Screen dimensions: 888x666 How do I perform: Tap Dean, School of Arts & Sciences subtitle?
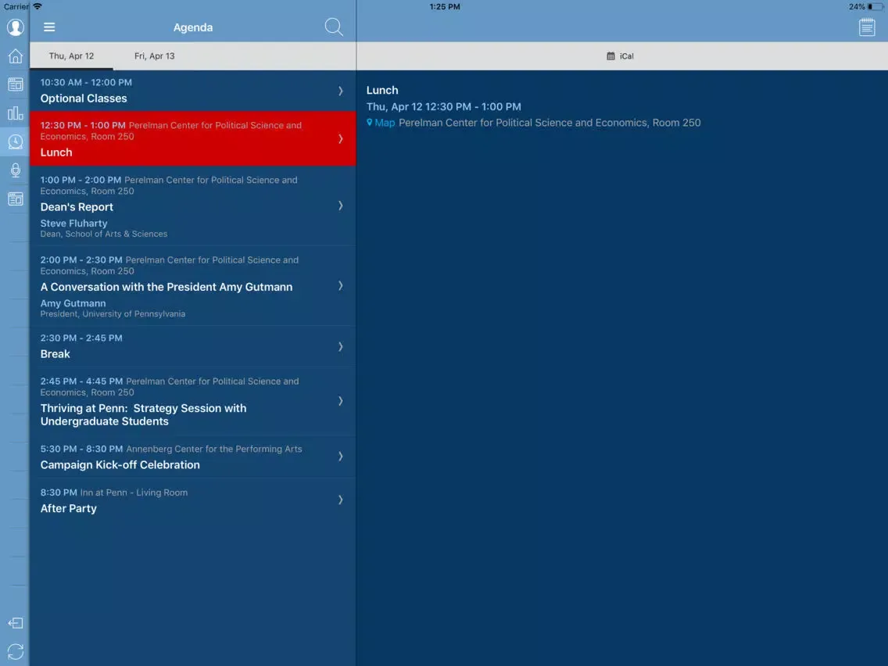point(104,233)
